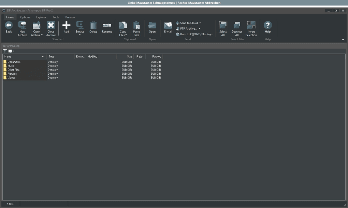348x208 pixels.
Task: Click Deselect All in Select Files group
Action: 237,27
